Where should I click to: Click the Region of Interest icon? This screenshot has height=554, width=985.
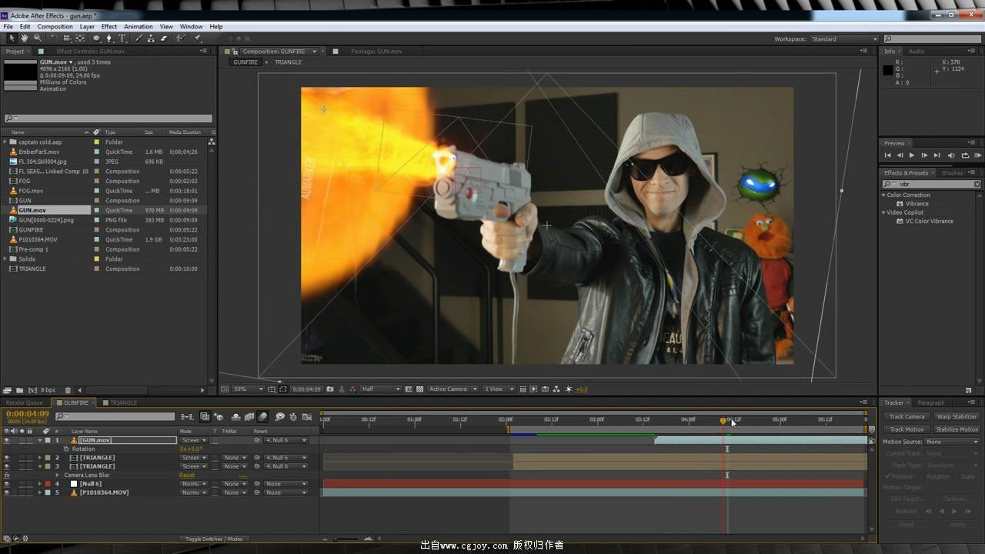coord(408,389)
